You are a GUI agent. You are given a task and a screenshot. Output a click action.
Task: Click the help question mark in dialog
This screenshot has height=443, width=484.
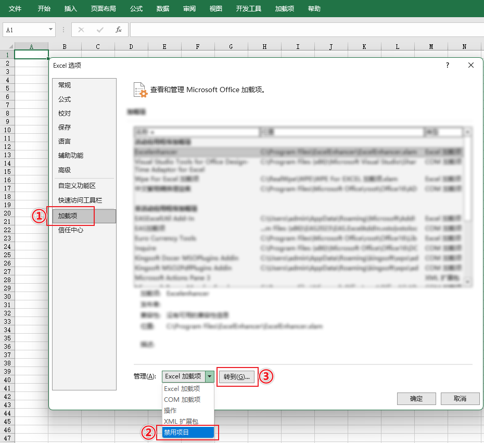[x=448, y=65]
